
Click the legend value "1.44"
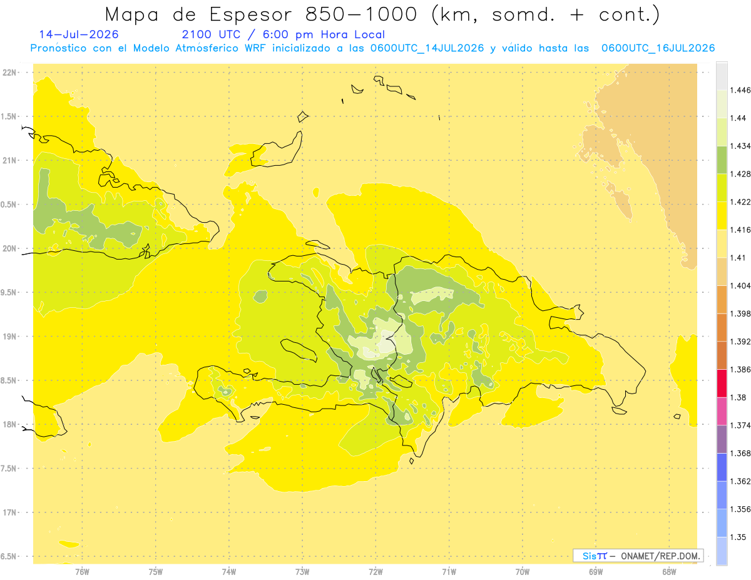(x=738, y=118)
